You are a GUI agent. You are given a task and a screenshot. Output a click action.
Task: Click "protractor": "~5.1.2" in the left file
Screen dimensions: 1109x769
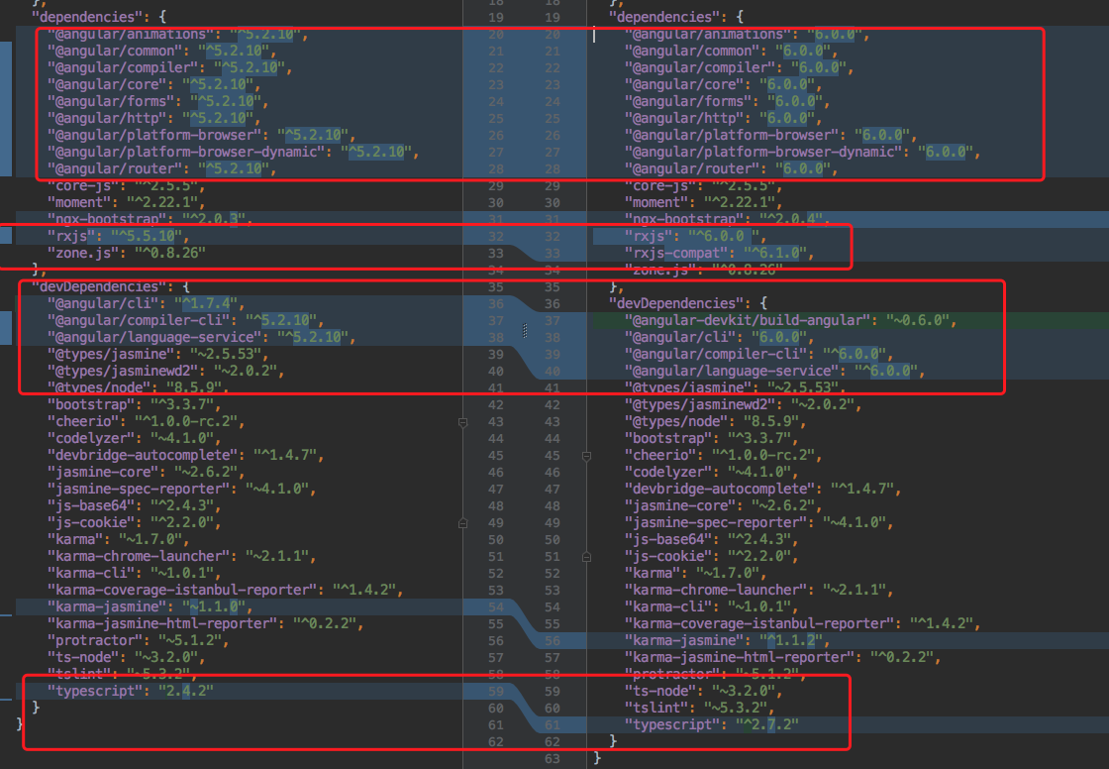coord(138,641)
